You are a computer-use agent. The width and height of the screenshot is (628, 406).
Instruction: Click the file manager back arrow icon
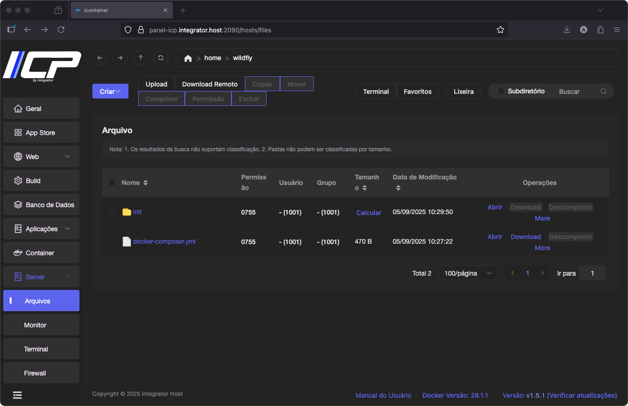[x=100, y=58]
